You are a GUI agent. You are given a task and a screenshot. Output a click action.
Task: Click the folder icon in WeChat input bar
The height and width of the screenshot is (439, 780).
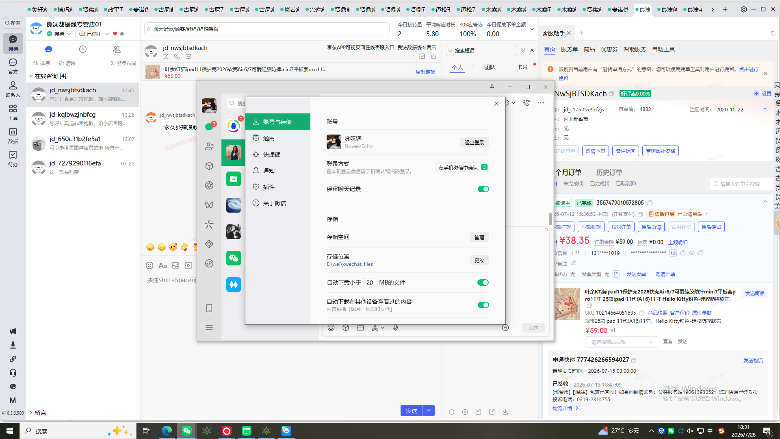tap(360, 328)
